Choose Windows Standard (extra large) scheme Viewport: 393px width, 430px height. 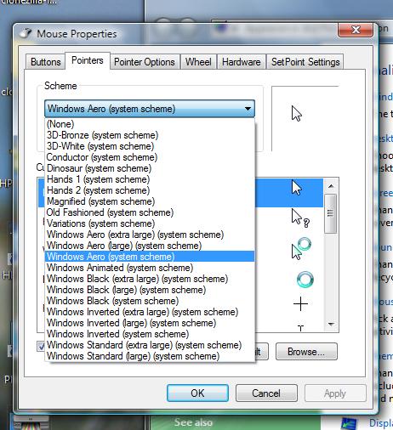[x=150, y=345]
